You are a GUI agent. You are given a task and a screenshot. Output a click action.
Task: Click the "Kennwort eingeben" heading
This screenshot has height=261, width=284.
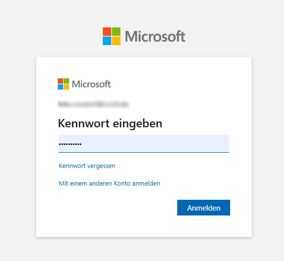110,123
